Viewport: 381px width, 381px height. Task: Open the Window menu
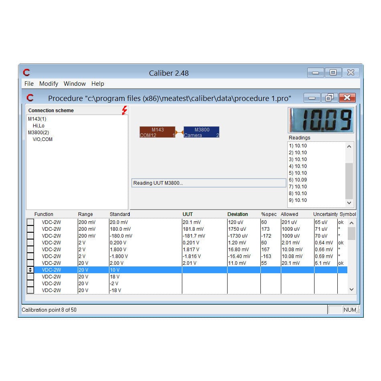pos(75,84)
